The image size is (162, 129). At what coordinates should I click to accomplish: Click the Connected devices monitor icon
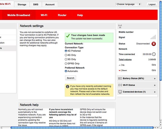120,92
